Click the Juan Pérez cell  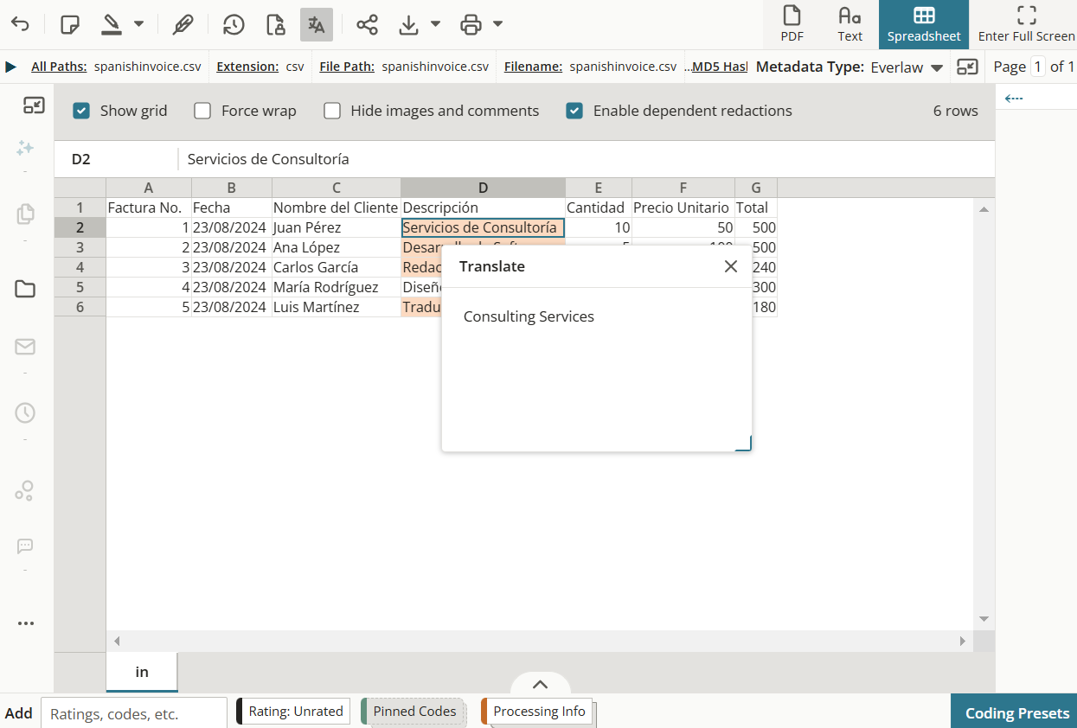337,227
